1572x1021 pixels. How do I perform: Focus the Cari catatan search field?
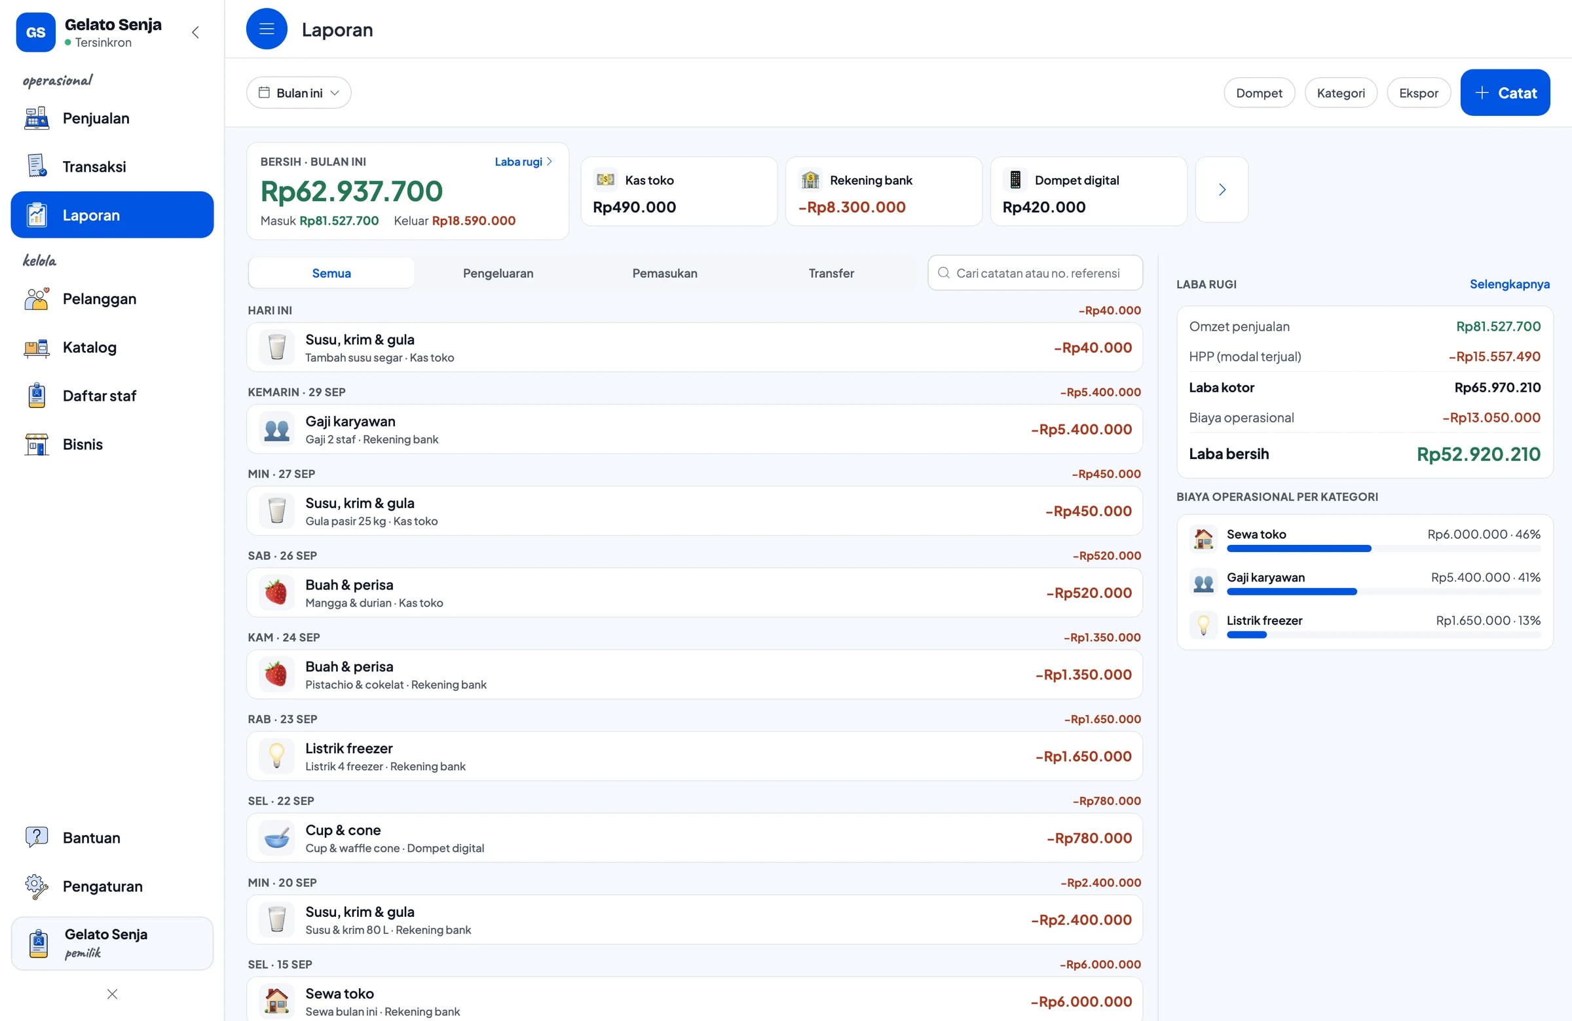[x=1035, y=273]
